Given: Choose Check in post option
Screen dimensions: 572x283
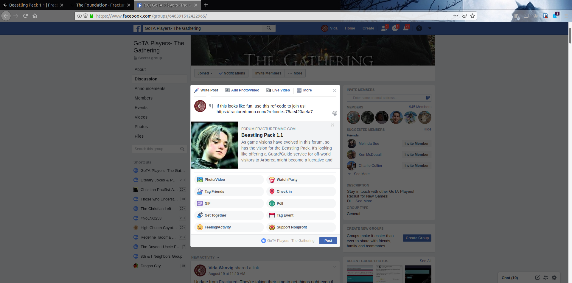Looking at the screenshot, I should 301,192.
